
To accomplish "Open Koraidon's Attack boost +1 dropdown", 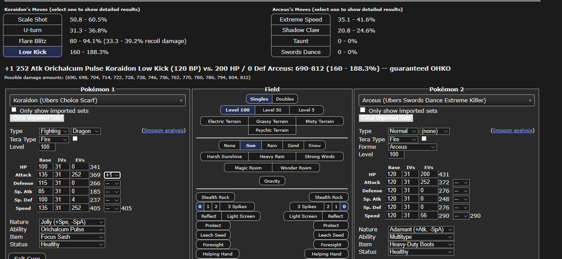I will (112, 175).
